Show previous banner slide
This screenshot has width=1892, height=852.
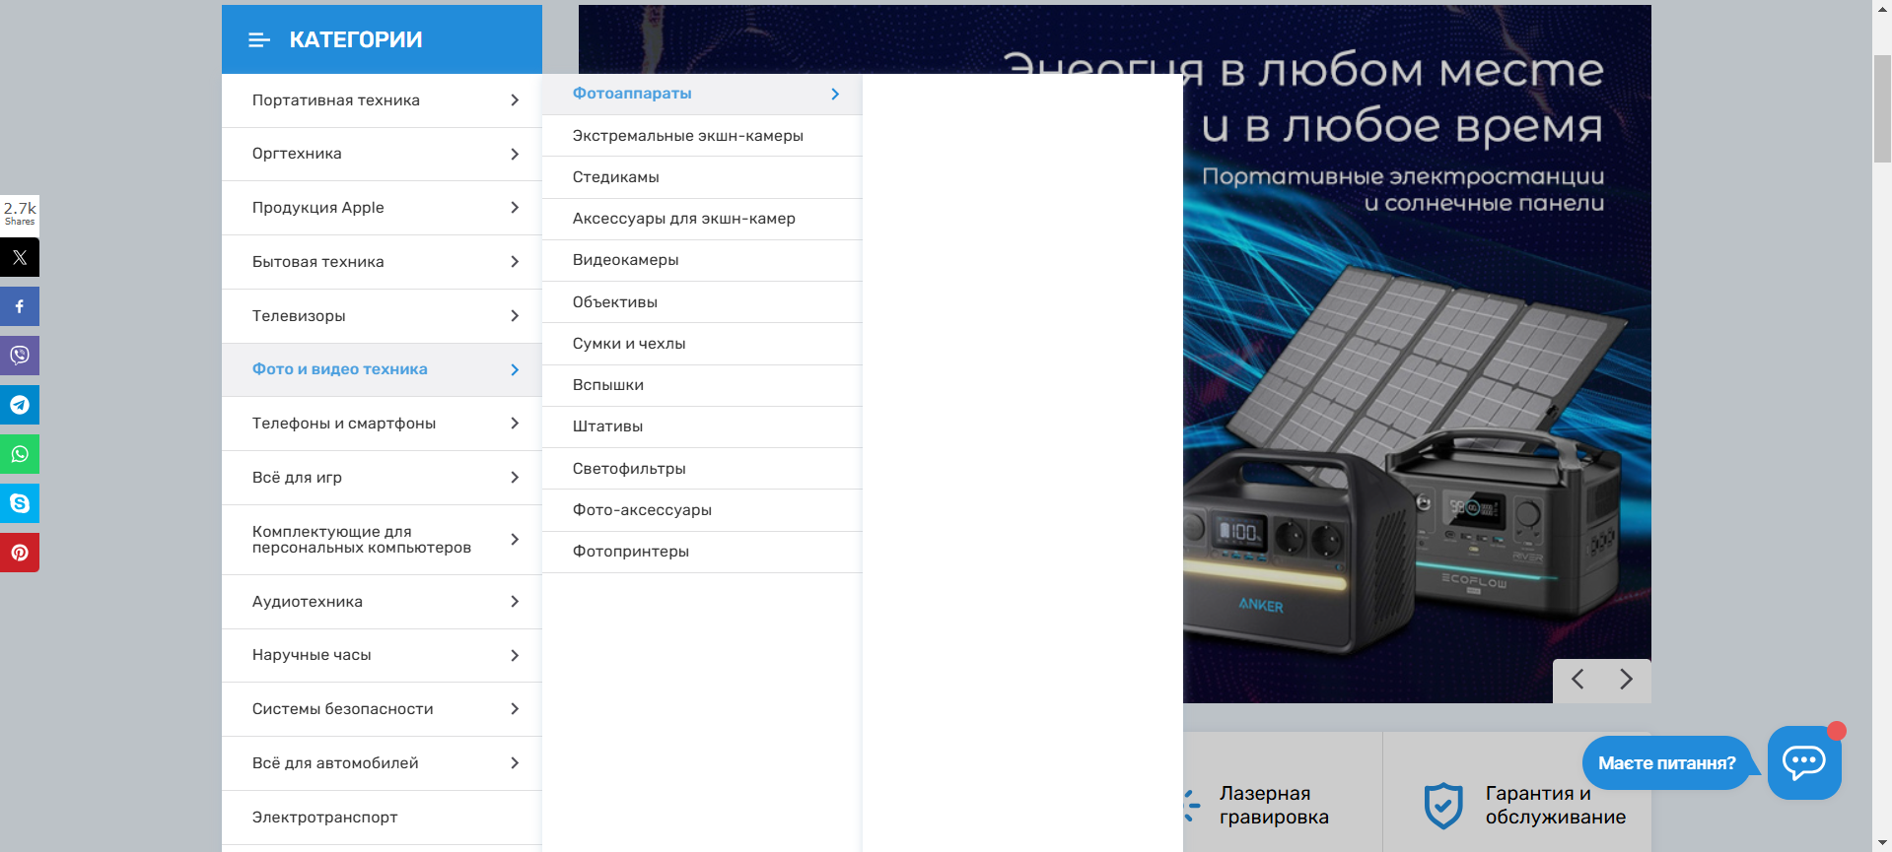click(x=1577, y=680)
